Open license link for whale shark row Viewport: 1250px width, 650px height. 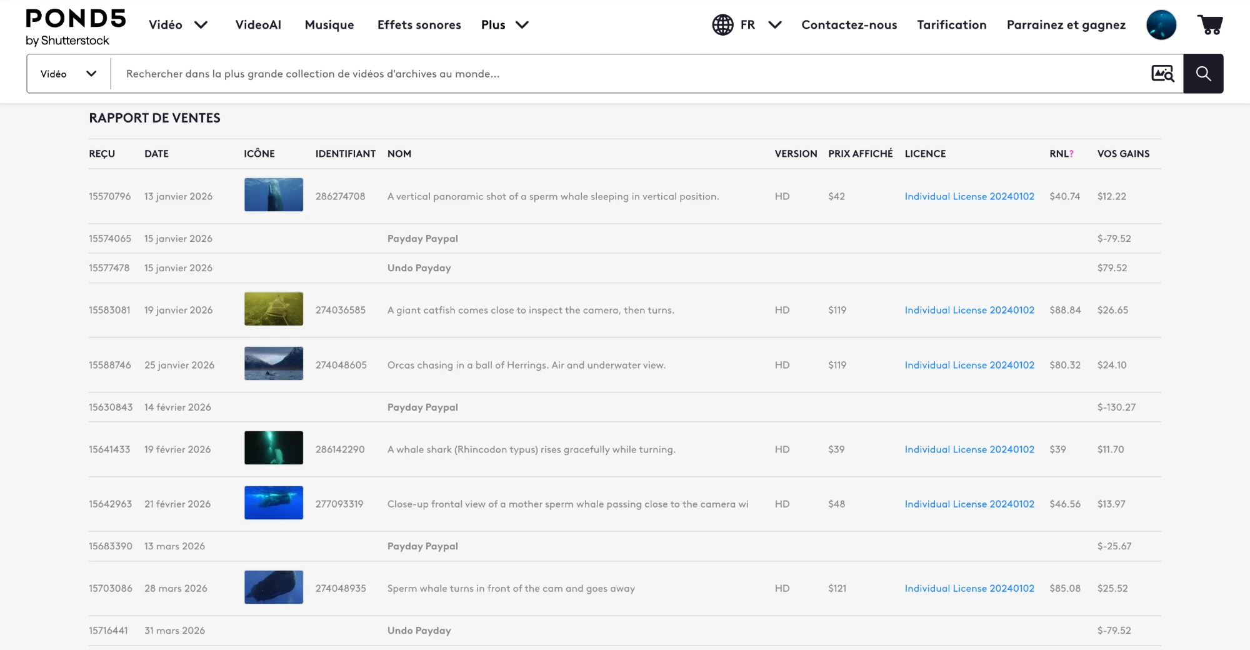tap(969, 449)
